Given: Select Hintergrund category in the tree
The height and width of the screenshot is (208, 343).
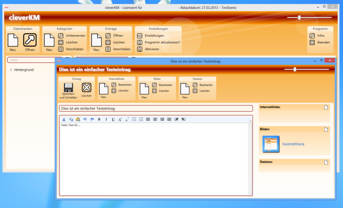Looking at the screenshot, I should (x=24, y=70).
